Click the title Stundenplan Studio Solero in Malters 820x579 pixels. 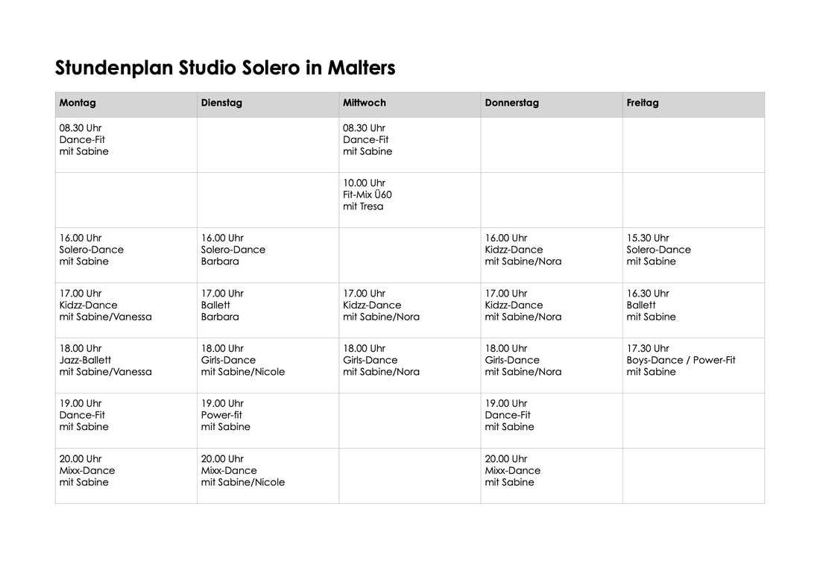pos(225,68)
